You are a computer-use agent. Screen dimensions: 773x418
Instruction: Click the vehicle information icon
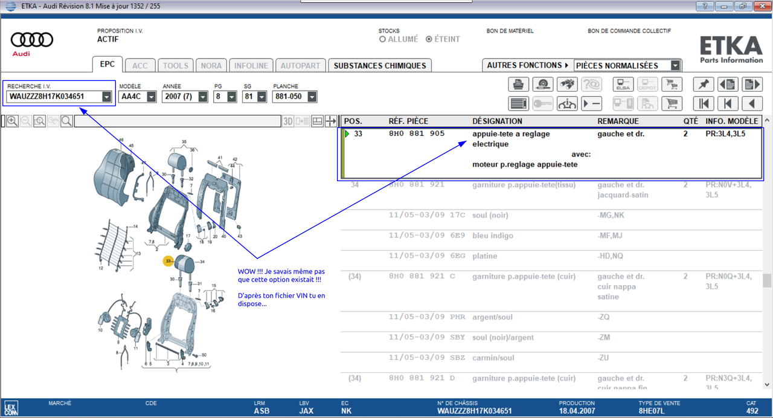click(567, 103)
